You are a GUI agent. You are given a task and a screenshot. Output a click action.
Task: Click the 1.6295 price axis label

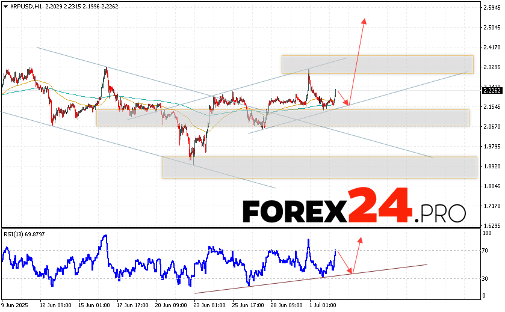[492, 225]
